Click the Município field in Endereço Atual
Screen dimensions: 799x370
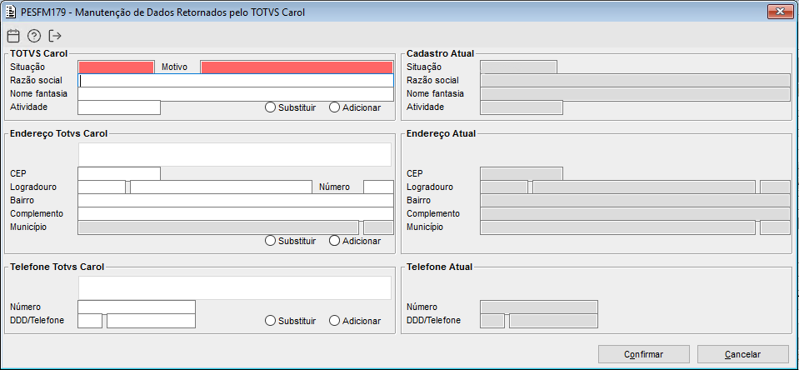click(x=617, y=227)
